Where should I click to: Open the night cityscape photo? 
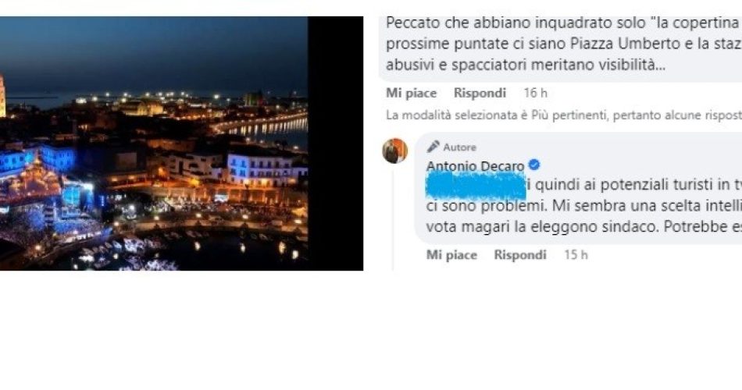click(154, 144)
